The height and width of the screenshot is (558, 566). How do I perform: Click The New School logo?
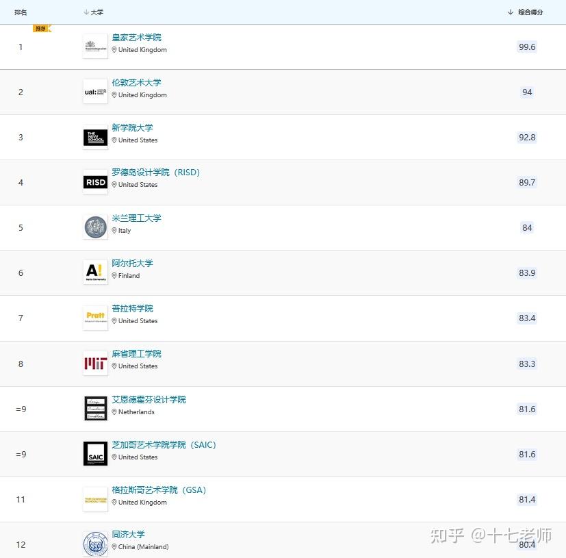(x=95, y=137)
